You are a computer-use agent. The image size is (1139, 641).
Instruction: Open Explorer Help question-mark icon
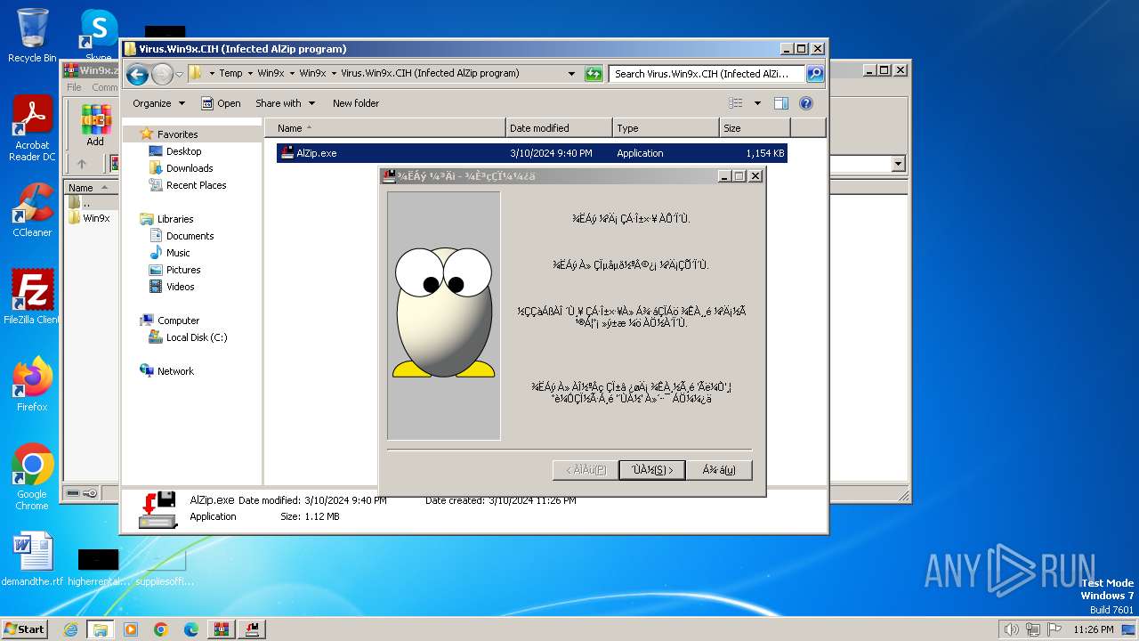click(806, 103)
